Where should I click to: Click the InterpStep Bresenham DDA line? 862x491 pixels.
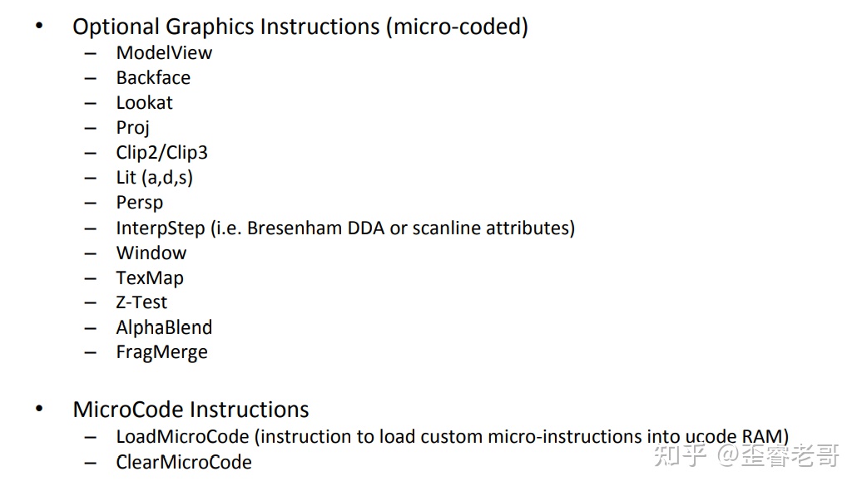click(x=345, y=228)
